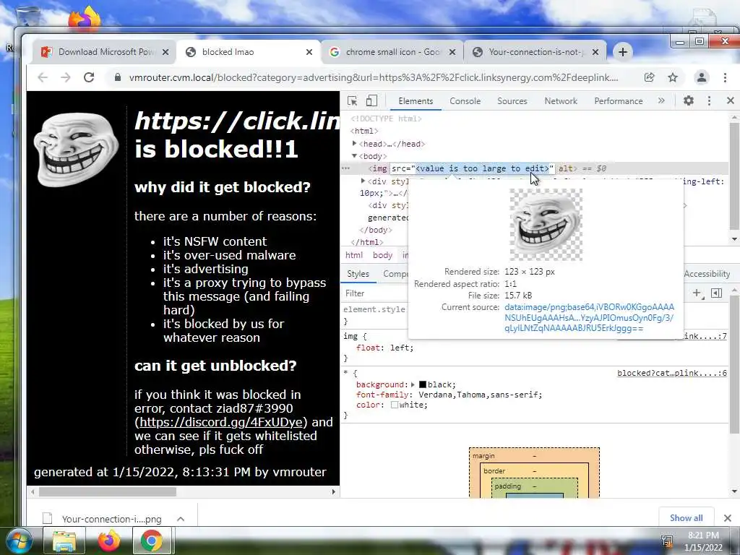Go forward in browser history

pos(66,77)
